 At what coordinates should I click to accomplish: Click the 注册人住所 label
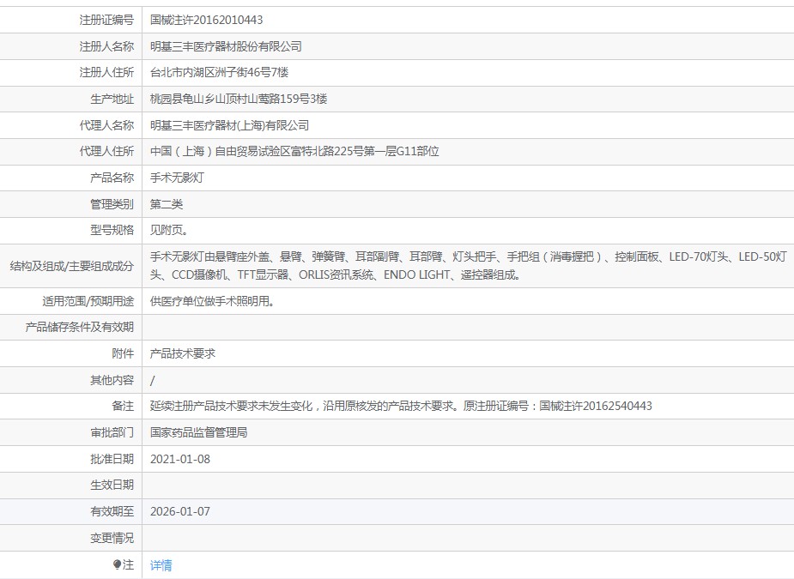(x=106, y=72)
